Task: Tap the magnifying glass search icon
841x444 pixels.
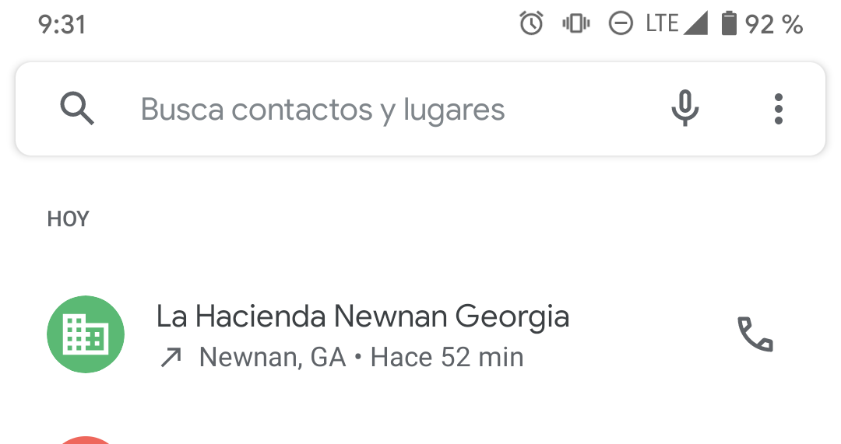Action: tap(77, 110)
